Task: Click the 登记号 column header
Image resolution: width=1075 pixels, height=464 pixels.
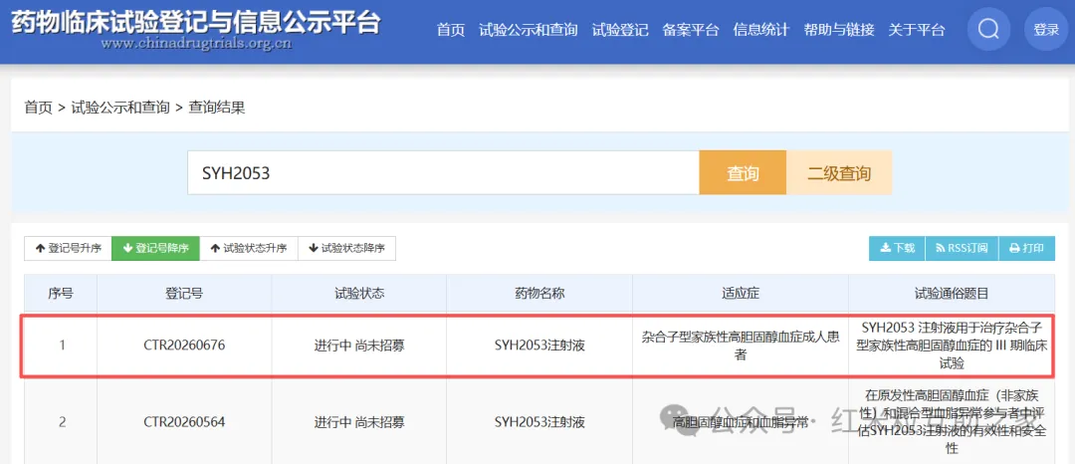Action: [x=184, y=294]
